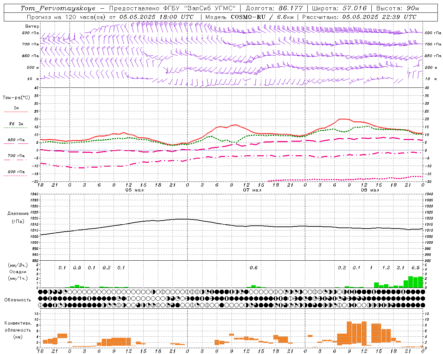Click the Облачность panel label
The width and height of the screenshot is (443, 354).
click(x=18, y=300)
